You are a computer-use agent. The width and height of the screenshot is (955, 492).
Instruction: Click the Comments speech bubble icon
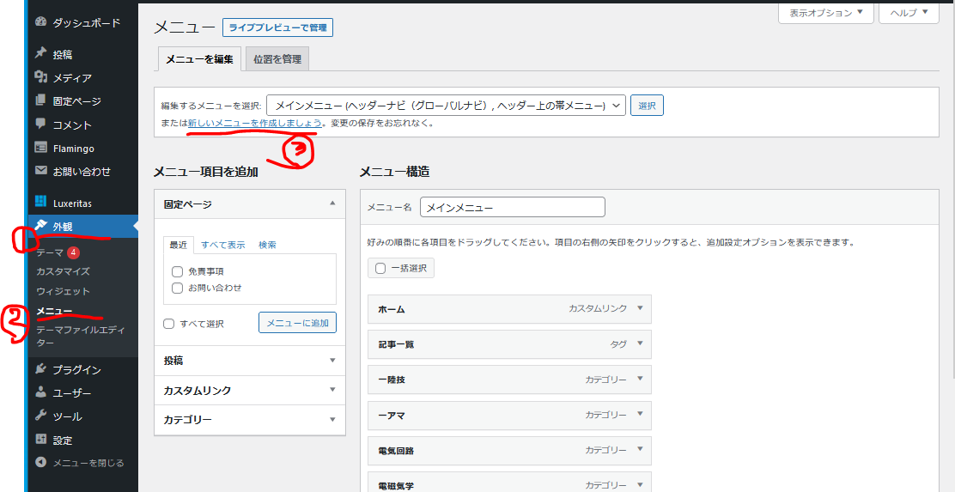tap(40, 125)
